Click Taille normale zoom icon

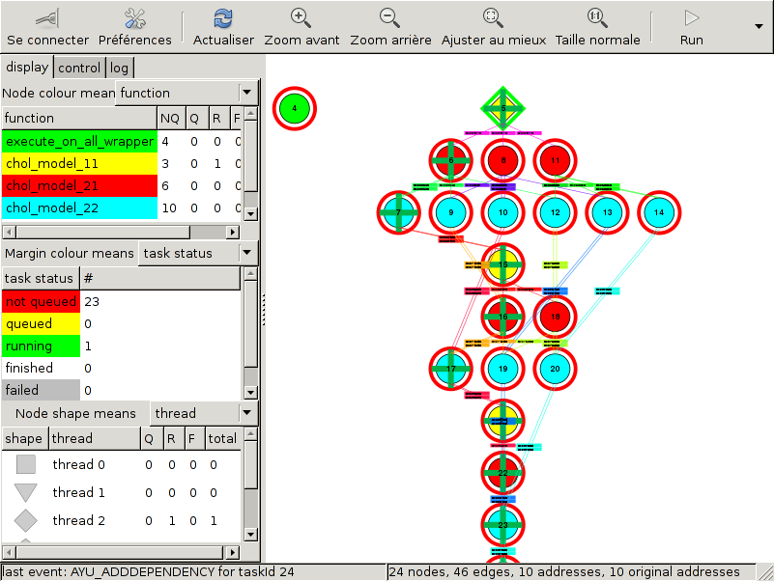[597, 17]
